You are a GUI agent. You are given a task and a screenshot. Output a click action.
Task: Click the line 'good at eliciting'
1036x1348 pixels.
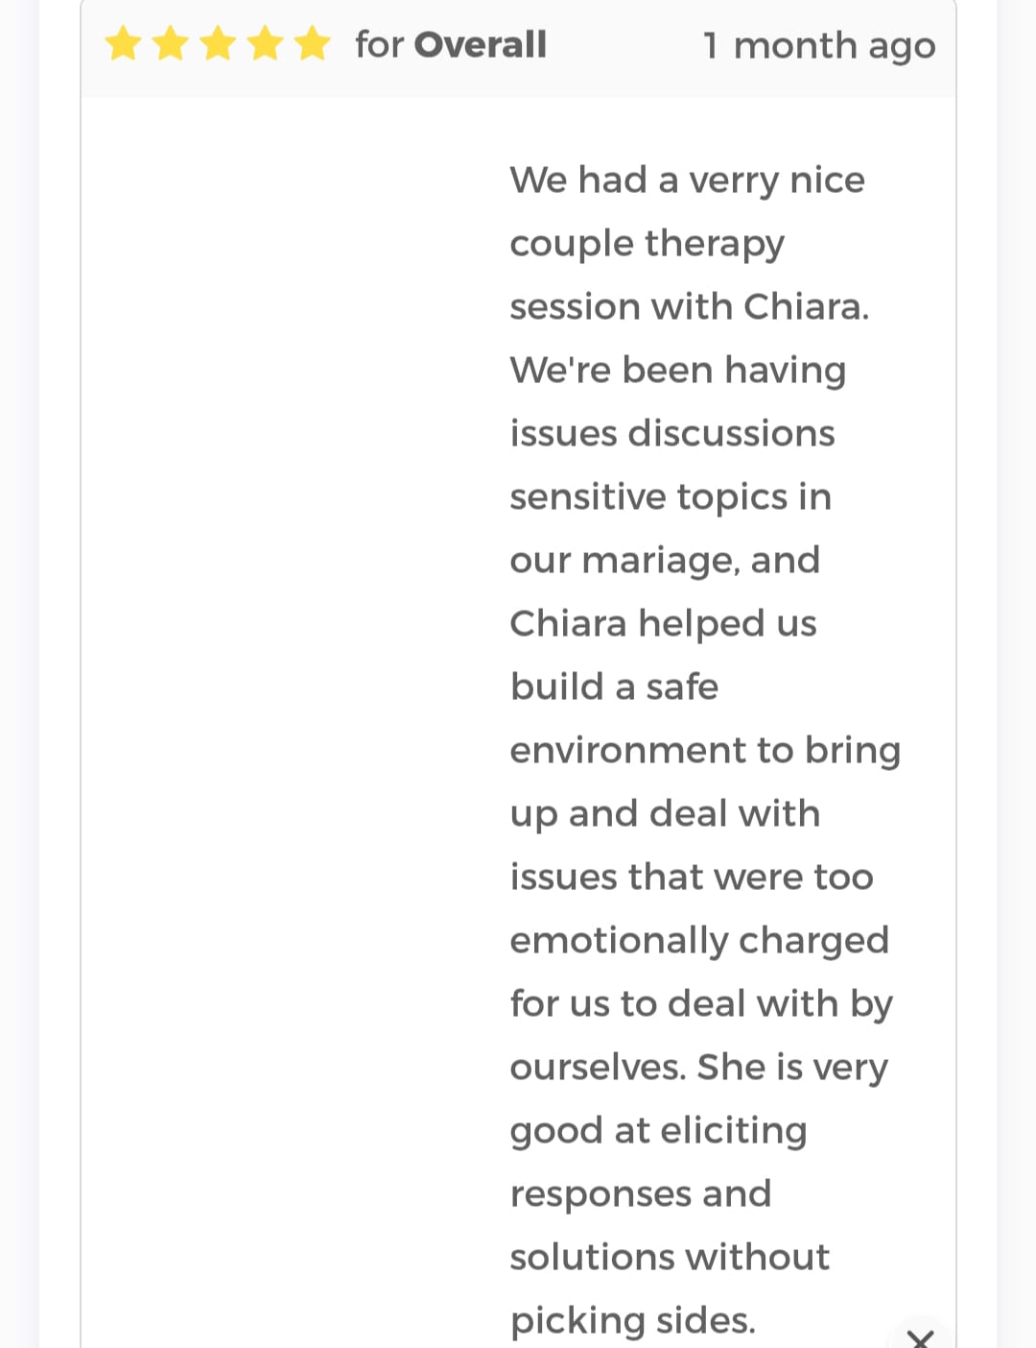tap(658, 1131)
